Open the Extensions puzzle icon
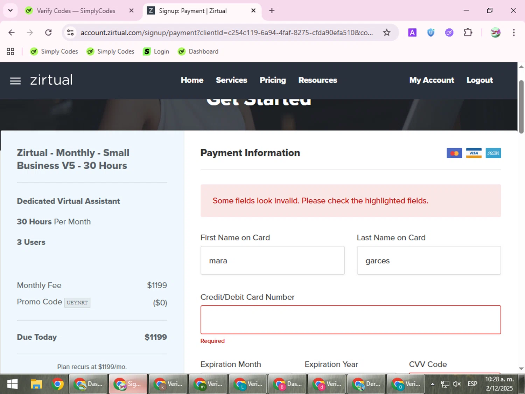Screen dimensions: 525x394 click(x=468, y=33)
